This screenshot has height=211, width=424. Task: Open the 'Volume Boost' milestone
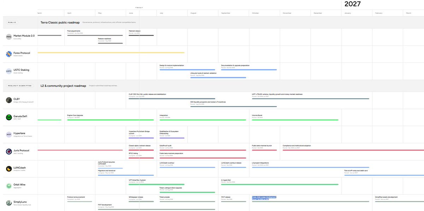click(x=257, y=115)
